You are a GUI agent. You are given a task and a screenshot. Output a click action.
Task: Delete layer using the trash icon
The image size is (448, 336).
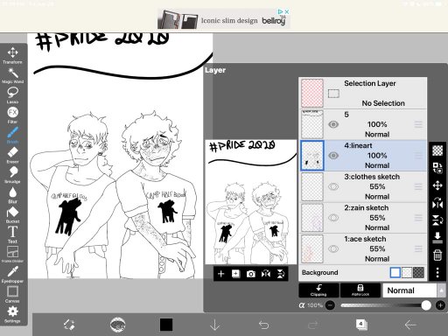point(437,255)
